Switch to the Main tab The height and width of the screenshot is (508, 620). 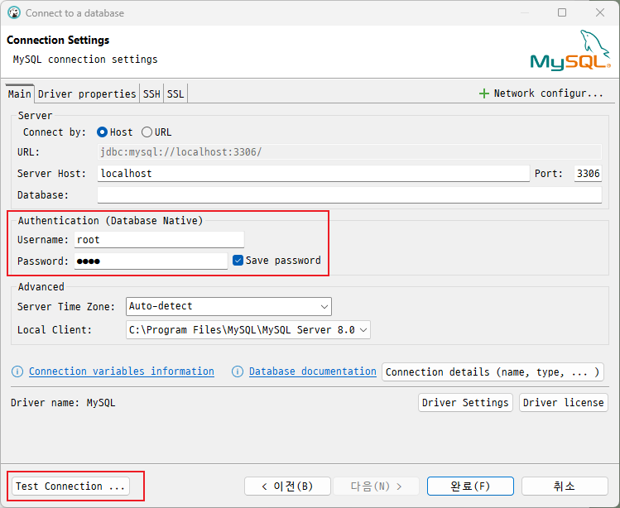[19, 94]
